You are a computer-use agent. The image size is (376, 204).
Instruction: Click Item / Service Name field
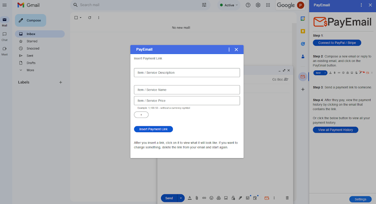pyautogui.click(x=187, y=90)
